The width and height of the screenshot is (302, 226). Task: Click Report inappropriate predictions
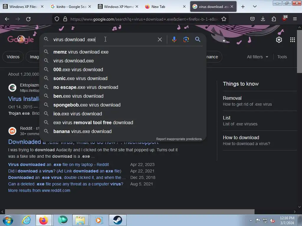click(179, 139)
